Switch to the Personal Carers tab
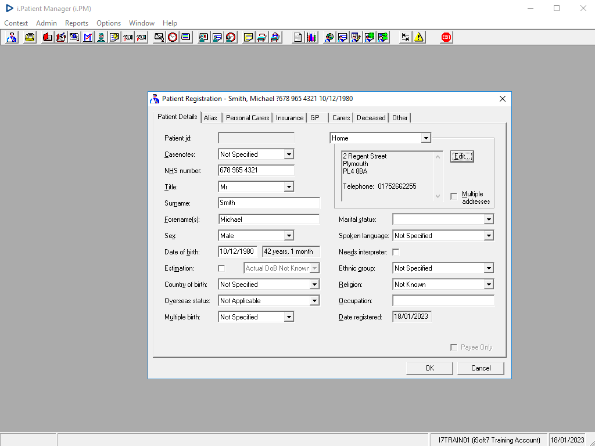The height and width of the screenshot is (446, 595). point(248,117)
